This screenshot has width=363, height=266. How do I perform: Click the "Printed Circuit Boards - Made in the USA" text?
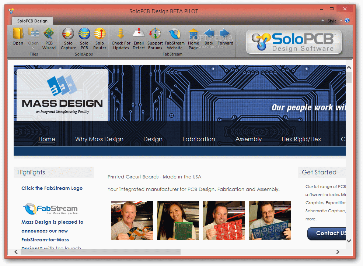(154, 177)
